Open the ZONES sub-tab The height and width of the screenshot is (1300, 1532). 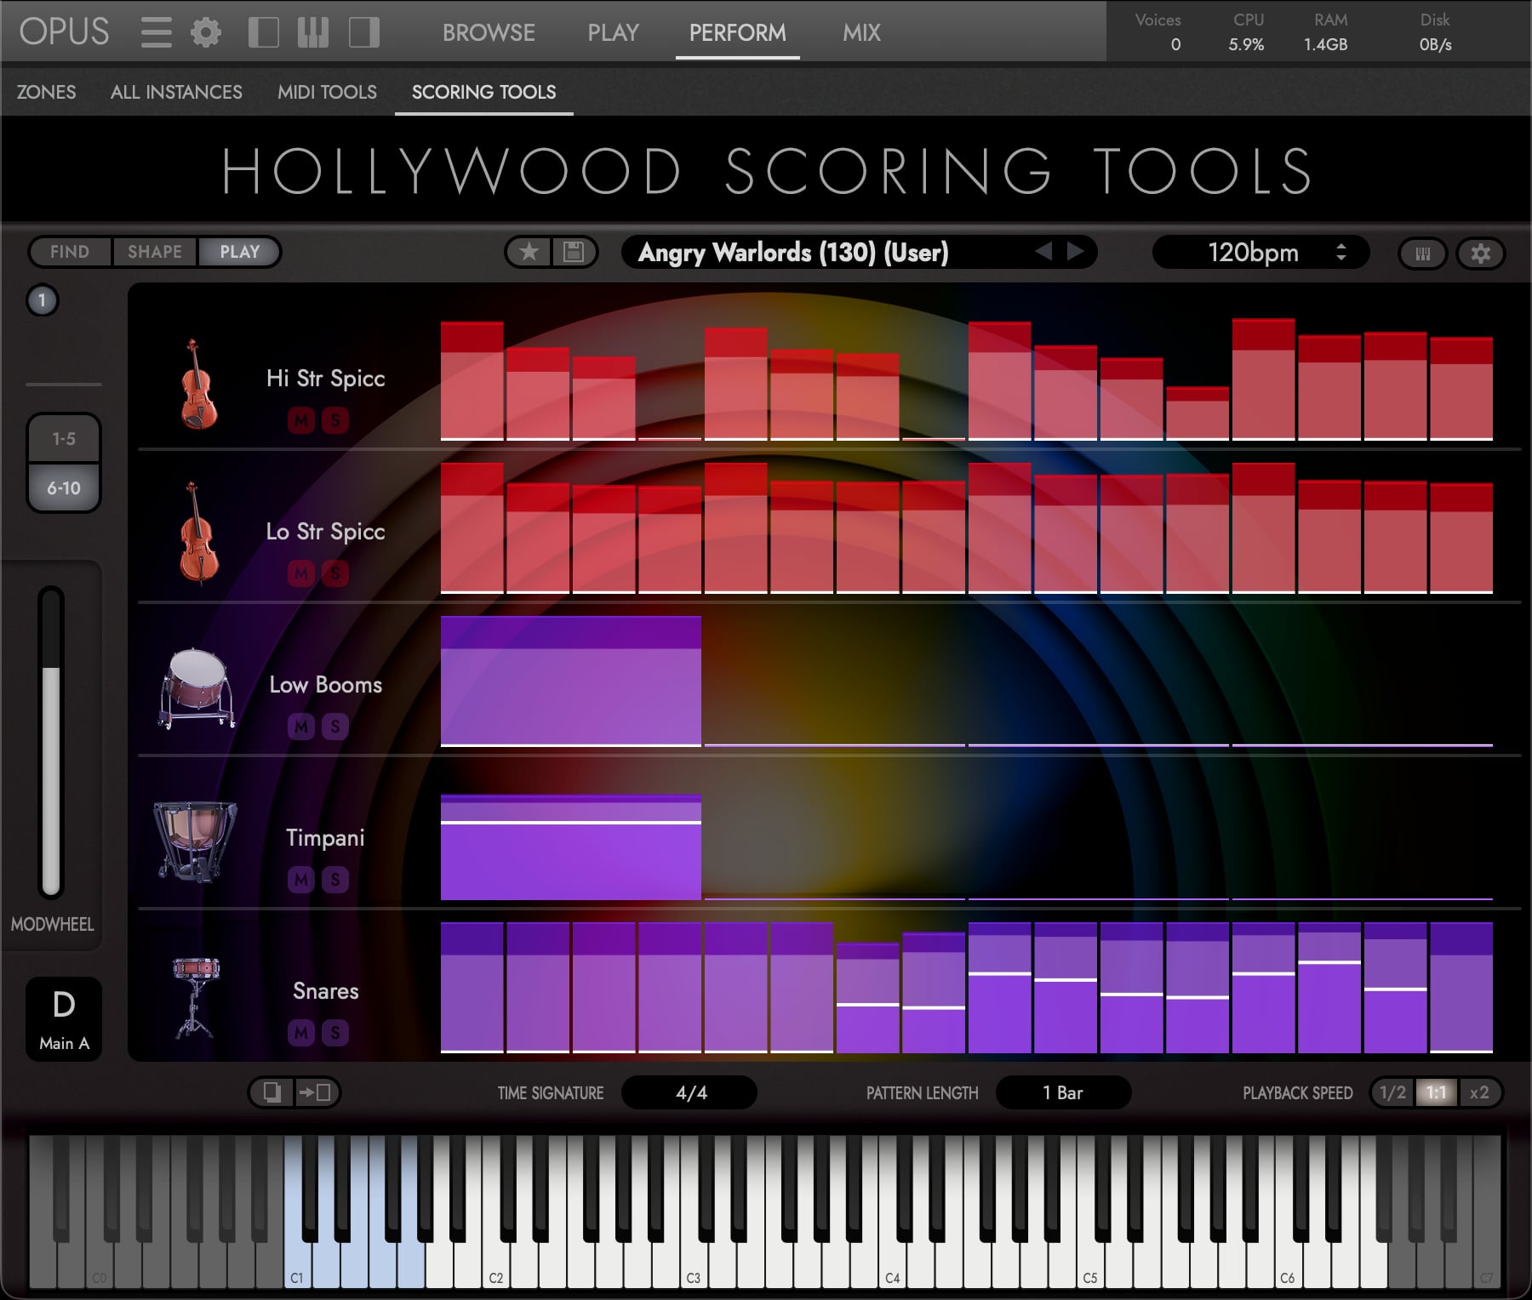click(x=46, y=92)
